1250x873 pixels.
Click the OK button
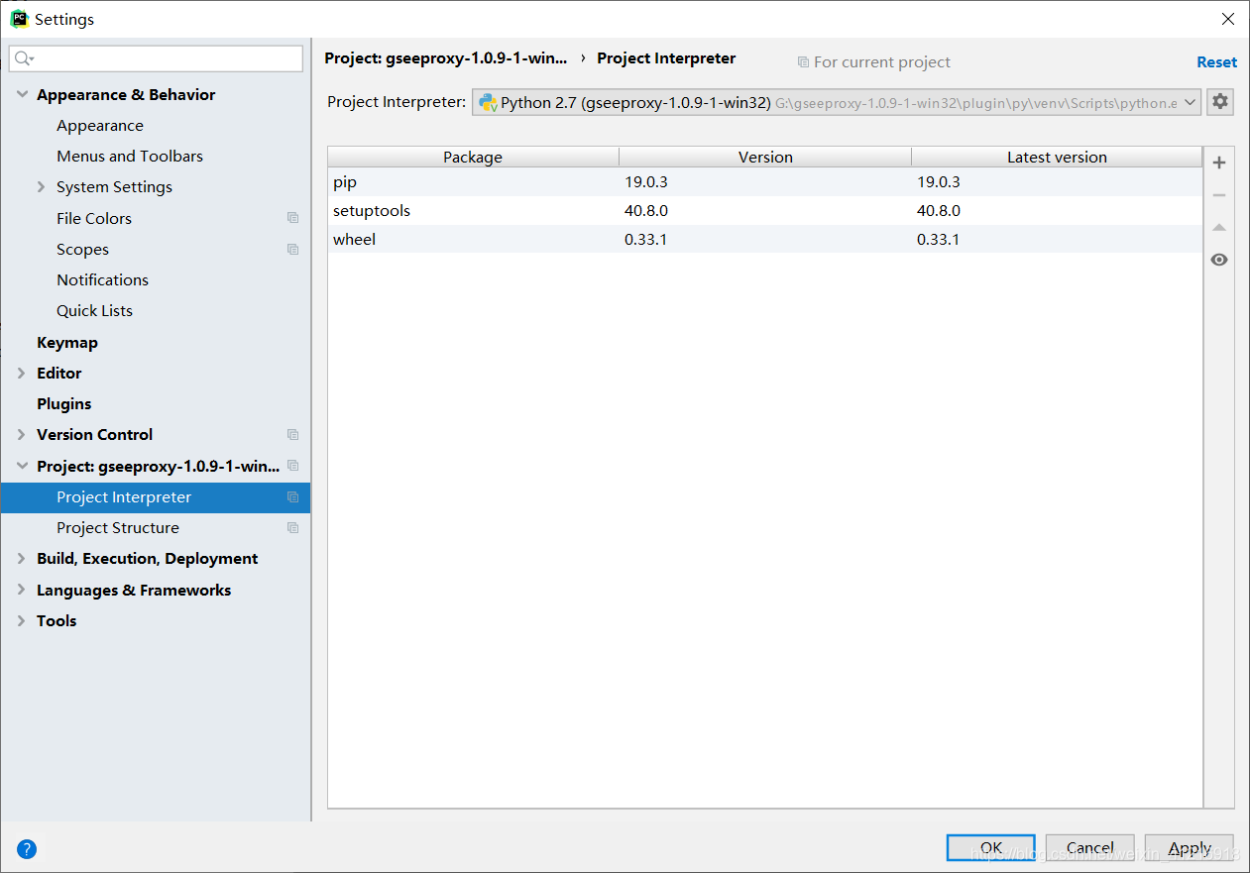(990, 848)
